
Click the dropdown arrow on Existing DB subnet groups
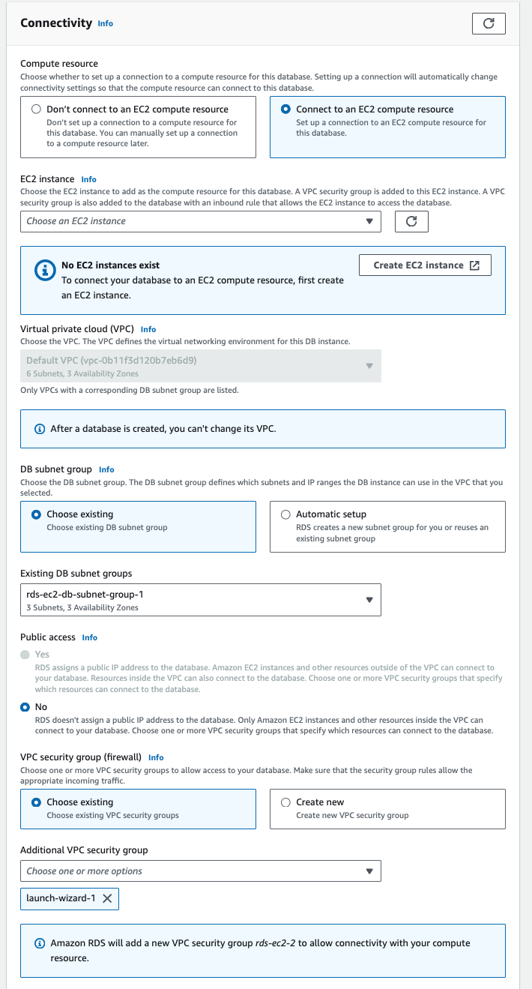[369, 599]
